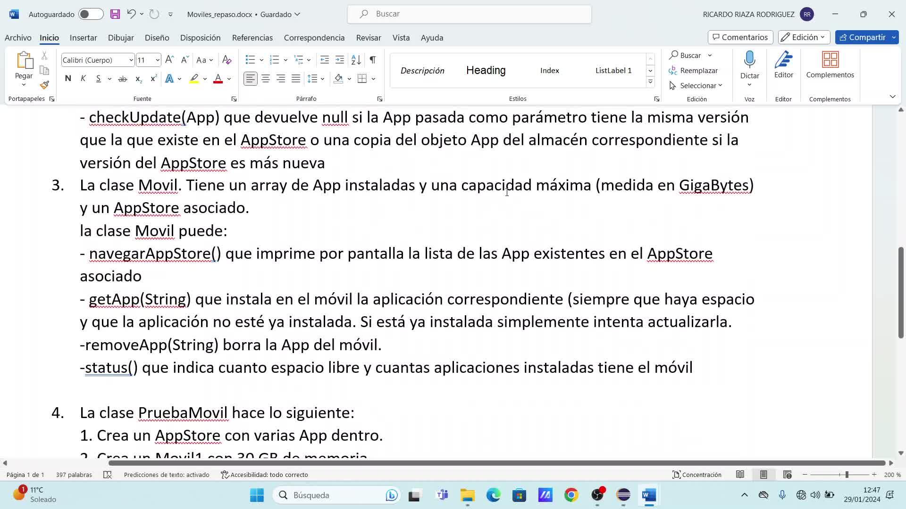
Task: Apply bullet list formatting
Action: (250, 60)
